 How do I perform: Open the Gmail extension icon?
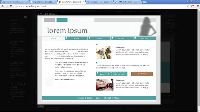(193, 6)
